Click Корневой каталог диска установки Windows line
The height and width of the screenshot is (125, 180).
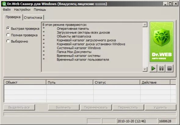(x=91, y=44)
